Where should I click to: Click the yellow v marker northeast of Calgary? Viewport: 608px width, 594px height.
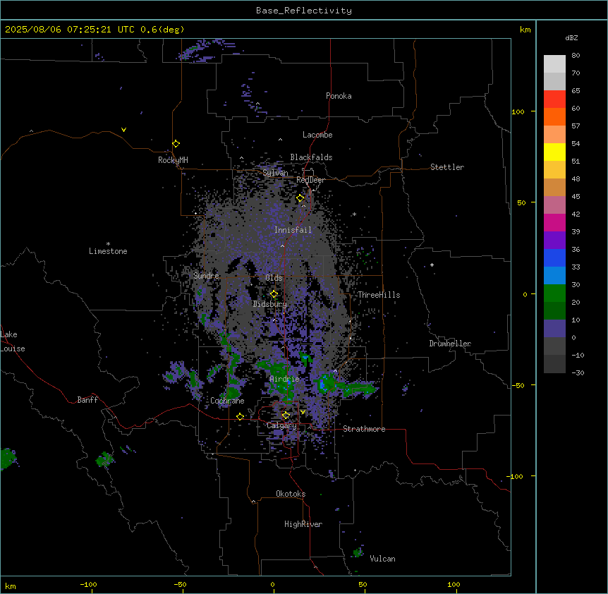click(303, 412)
